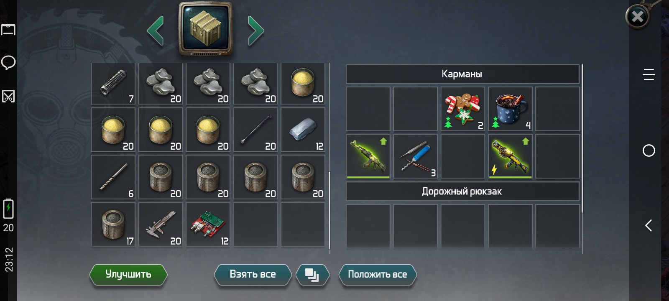Pick the aluminum bar stack of 12
The height and width of the screenshot is (301, 669).
[x=303, y=130]
